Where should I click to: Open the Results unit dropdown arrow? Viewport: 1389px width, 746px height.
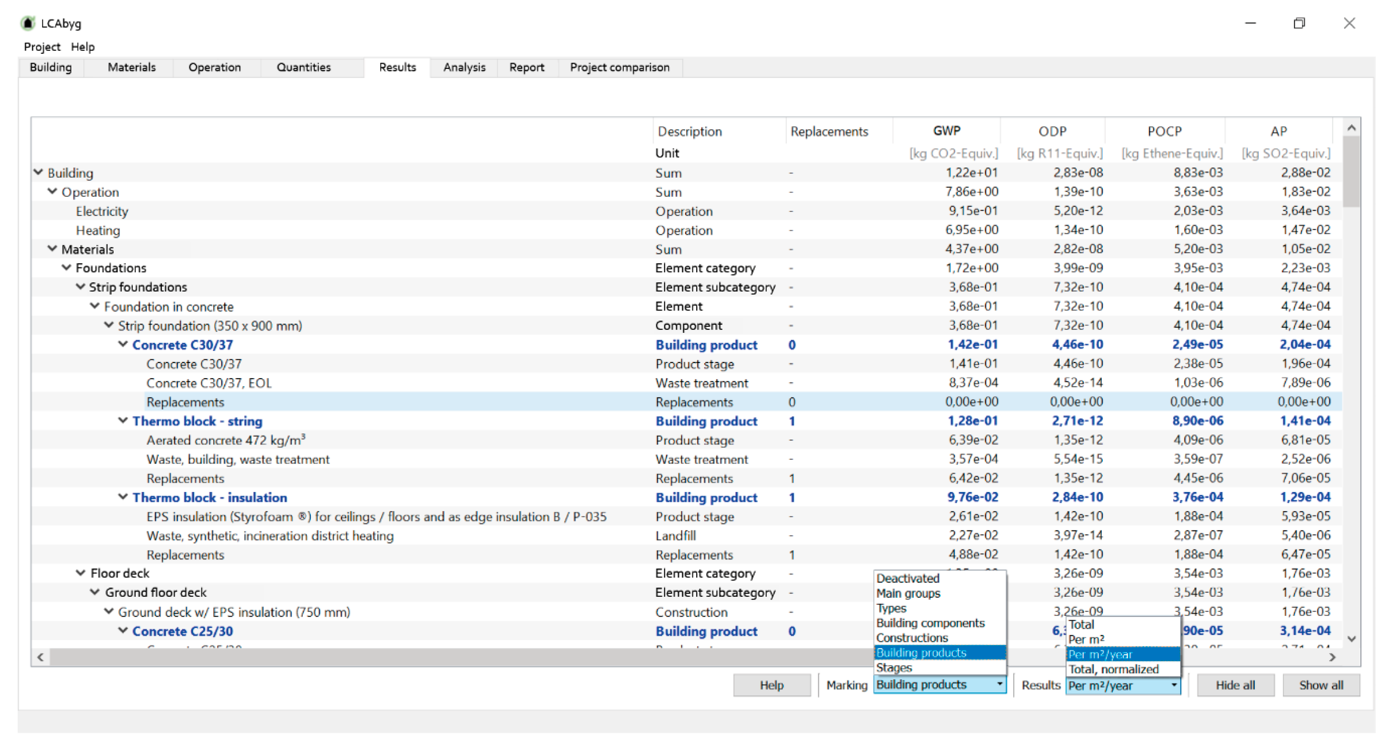[1174, 685]
